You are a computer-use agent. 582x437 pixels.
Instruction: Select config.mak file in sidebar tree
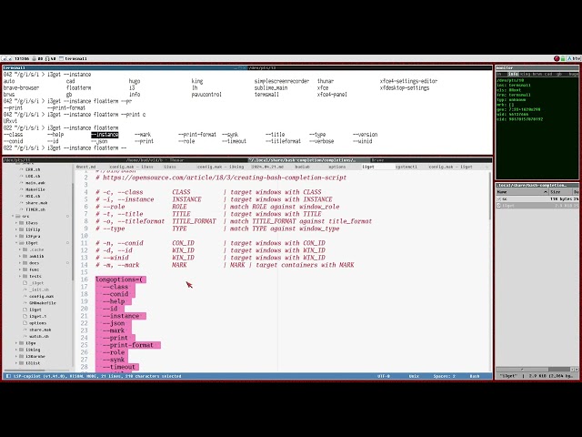(41, 296)
